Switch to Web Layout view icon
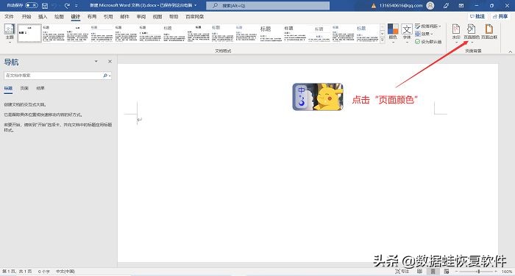515x276 pixels. [x=447, y=272]
